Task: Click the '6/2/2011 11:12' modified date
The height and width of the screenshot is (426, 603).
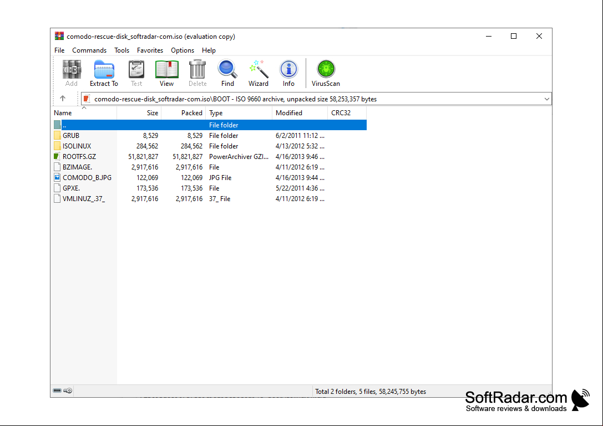Action: pos(300,135)
